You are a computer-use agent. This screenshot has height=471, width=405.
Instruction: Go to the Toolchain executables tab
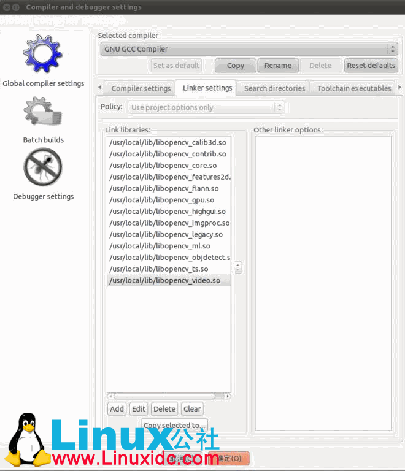pyautogui.click(x=354, y=88)
